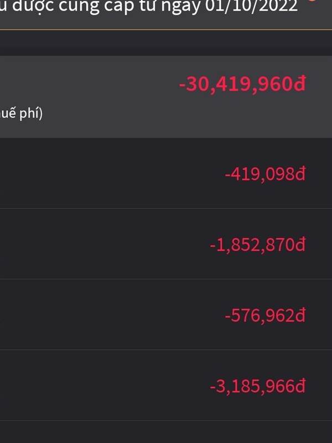This screenshot has width=332, height=443.
Task: Open the row showing -576,962đ
Action: (x=166, y=315)
